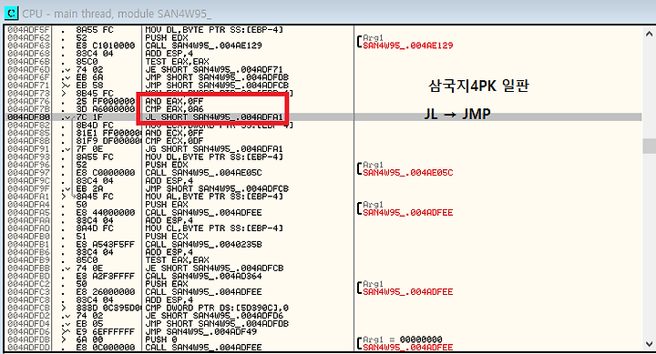
Task: Select the JL SHORT SAN4W95_.004ADFA1 instruction
Action: pos(214,117)
